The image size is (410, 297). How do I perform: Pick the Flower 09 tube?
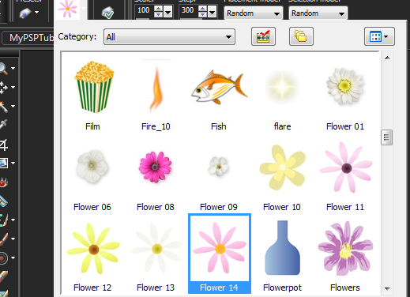[219, 167]
